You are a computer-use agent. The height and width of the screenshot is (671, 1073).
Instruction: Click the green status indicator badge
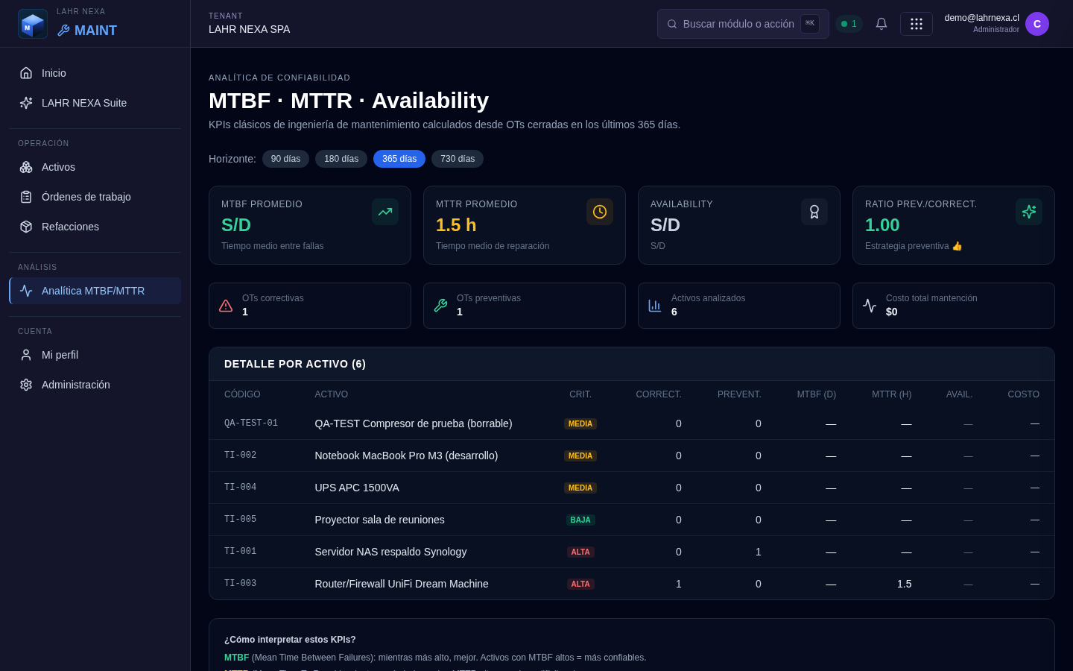[849, 24]
